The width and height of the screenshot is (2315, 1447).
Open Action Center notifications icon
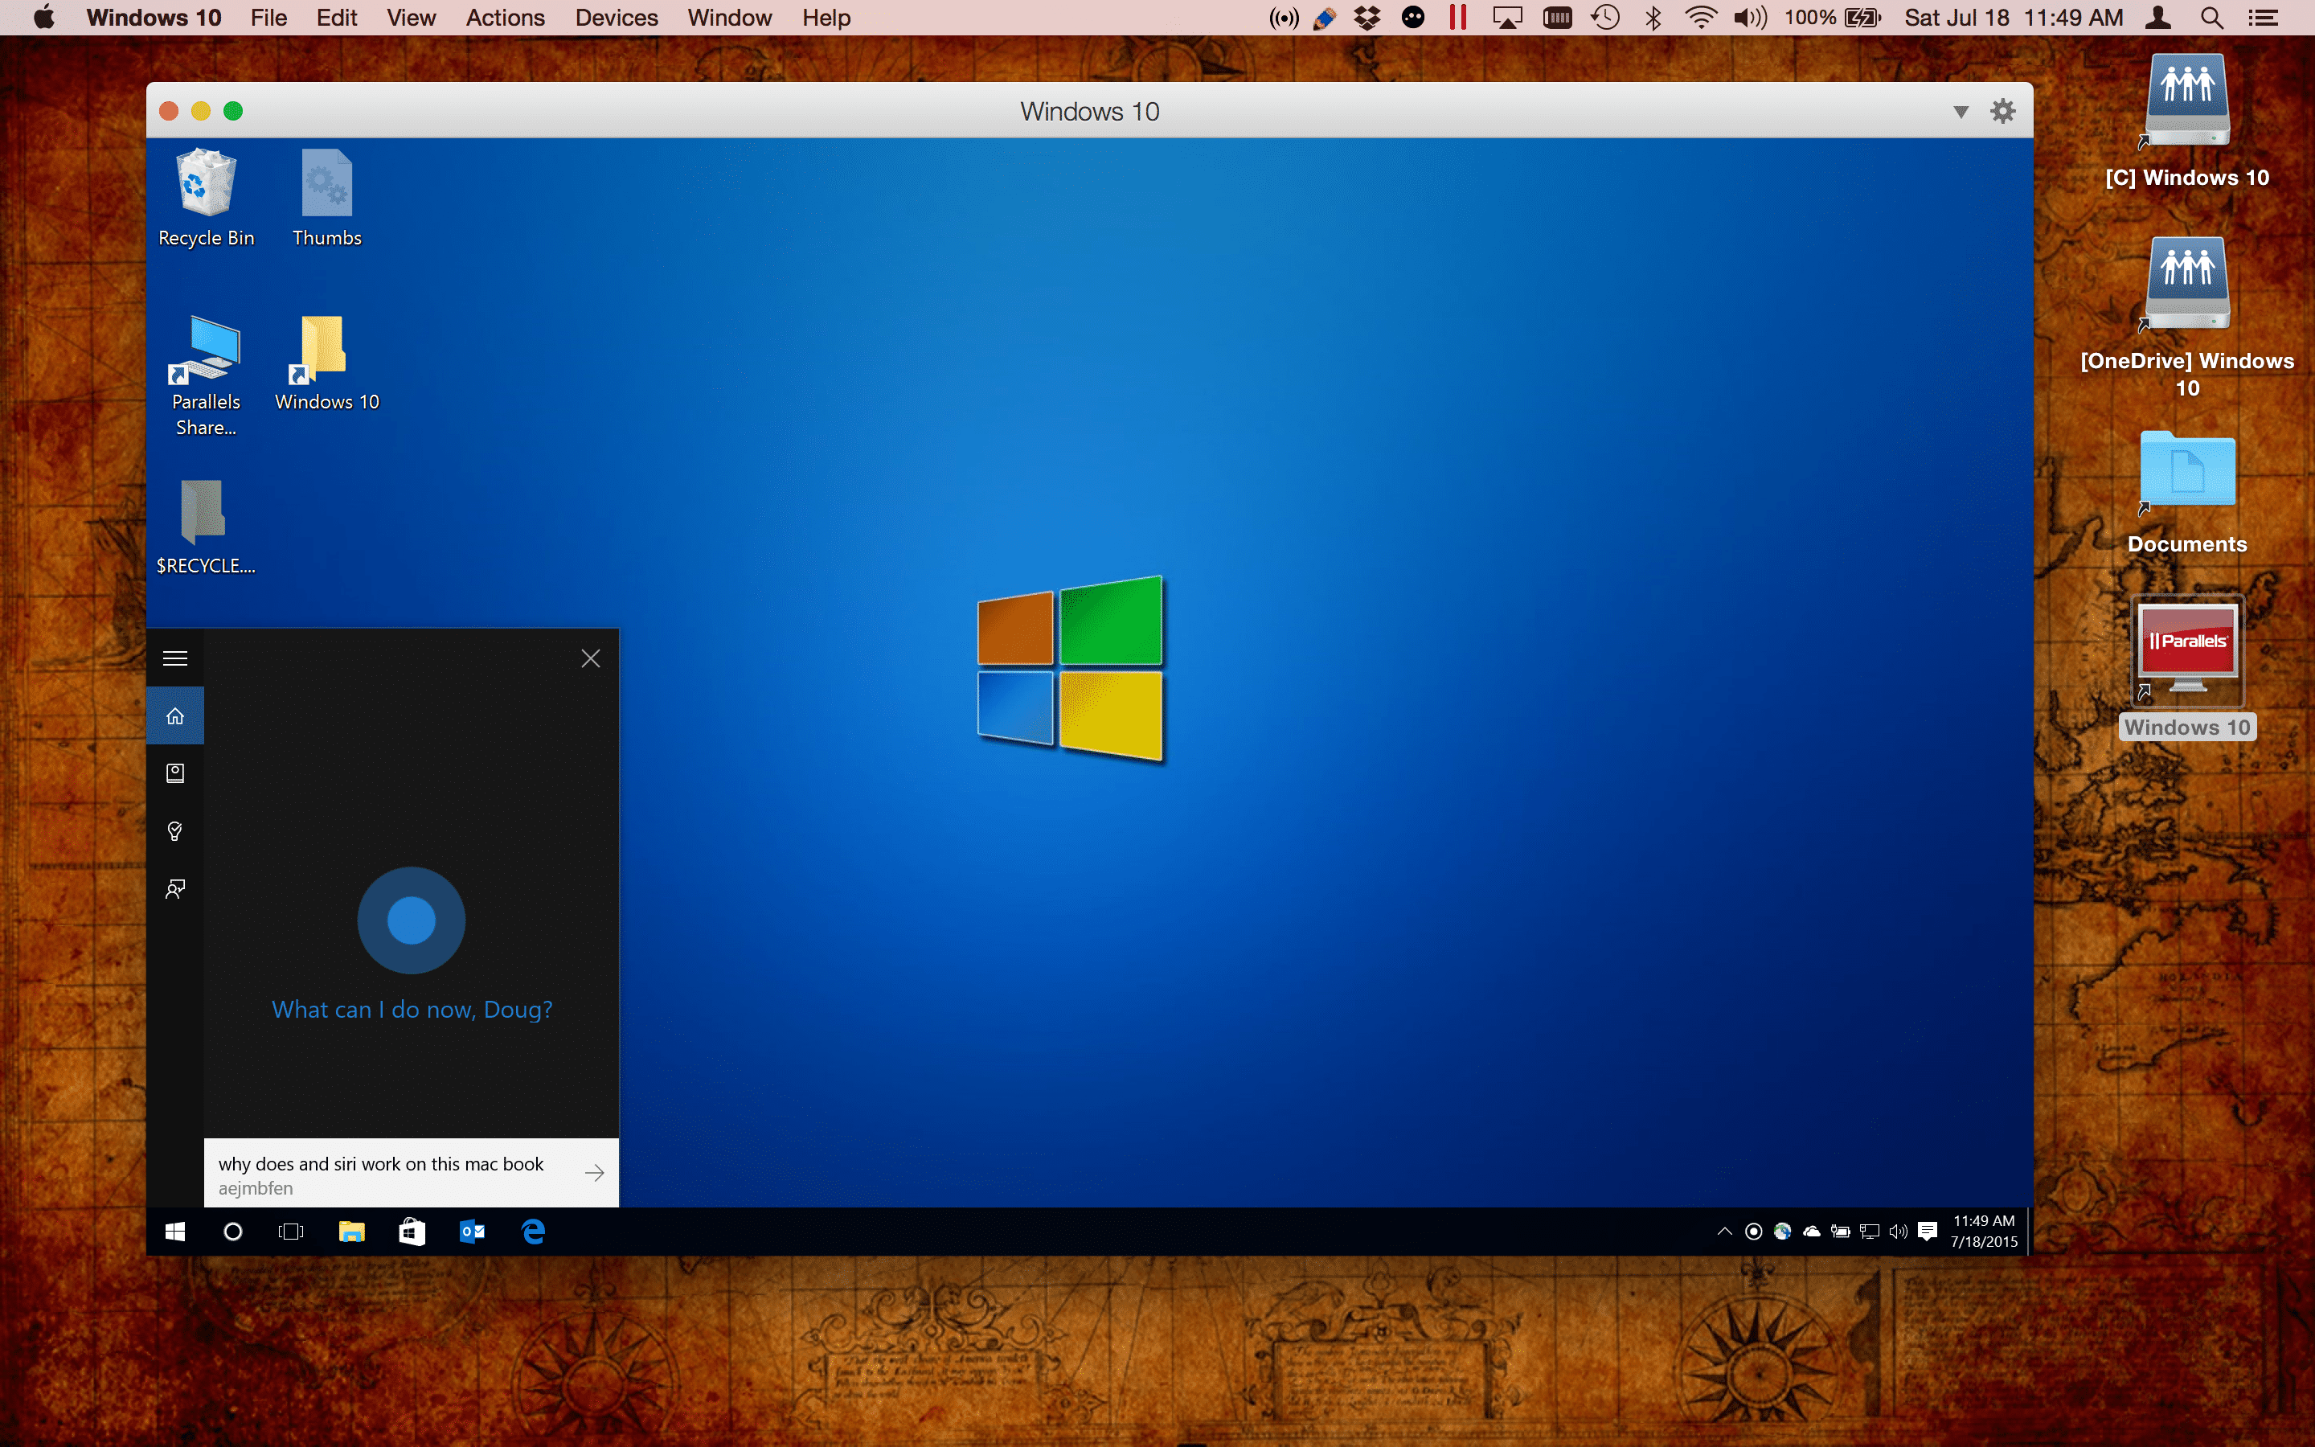[1928, 1232]
